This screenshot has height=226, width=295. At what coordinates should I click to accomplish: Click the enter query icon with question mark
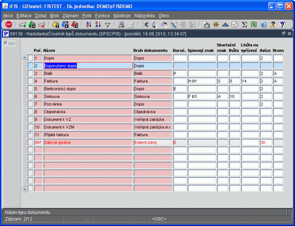coord(56,25)
